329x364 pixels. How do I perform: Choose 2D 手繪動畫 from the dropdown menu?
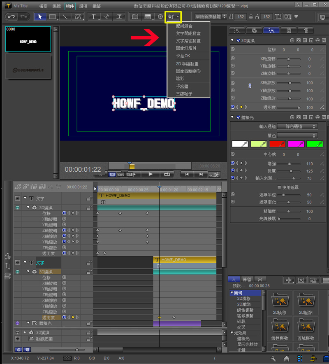(x=187, y=64)
